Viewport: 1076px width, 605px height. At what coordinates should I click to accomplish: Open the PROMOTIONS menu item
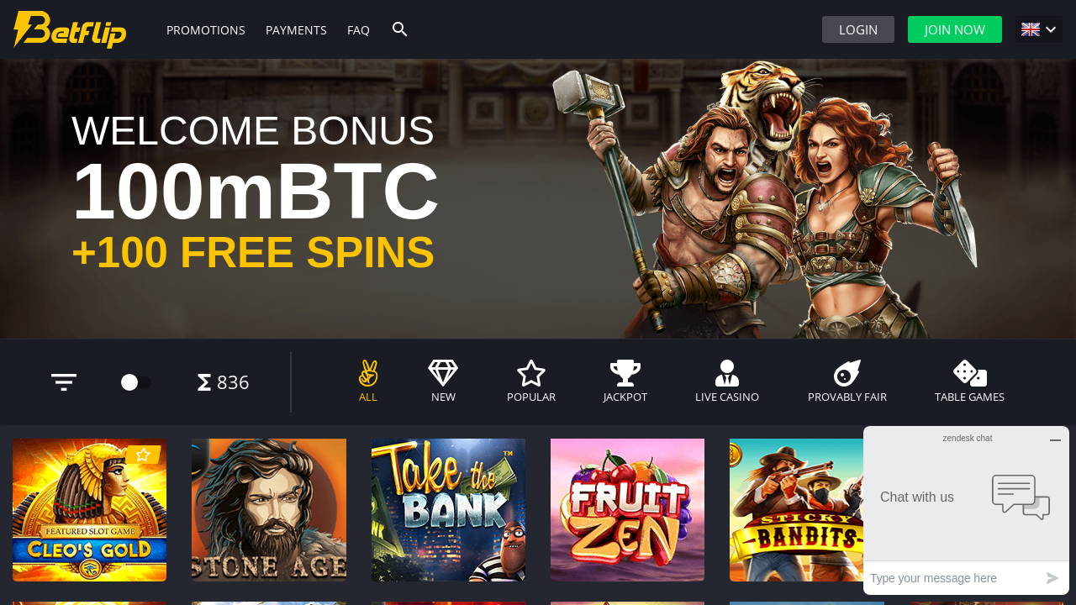click(x=206, y=29)
